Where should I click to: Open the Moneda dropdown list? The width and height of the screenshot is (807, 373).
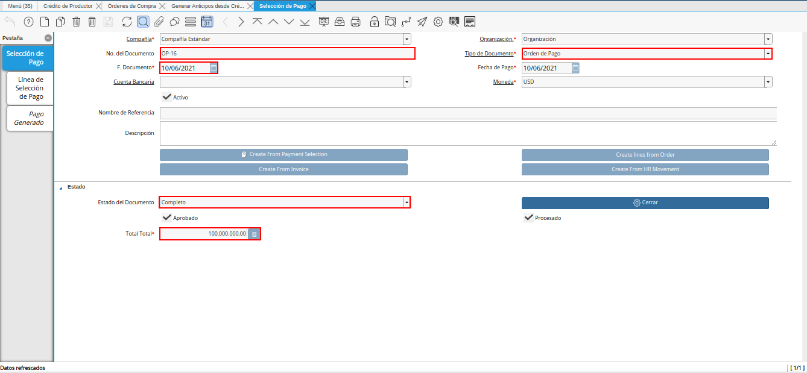click(768, 82)
